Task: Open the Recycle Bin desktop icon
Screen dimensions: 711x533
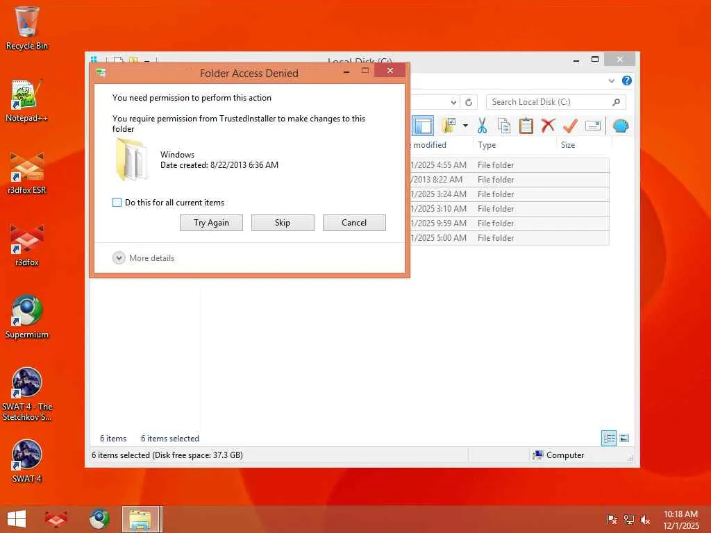Action: (26, 28)
